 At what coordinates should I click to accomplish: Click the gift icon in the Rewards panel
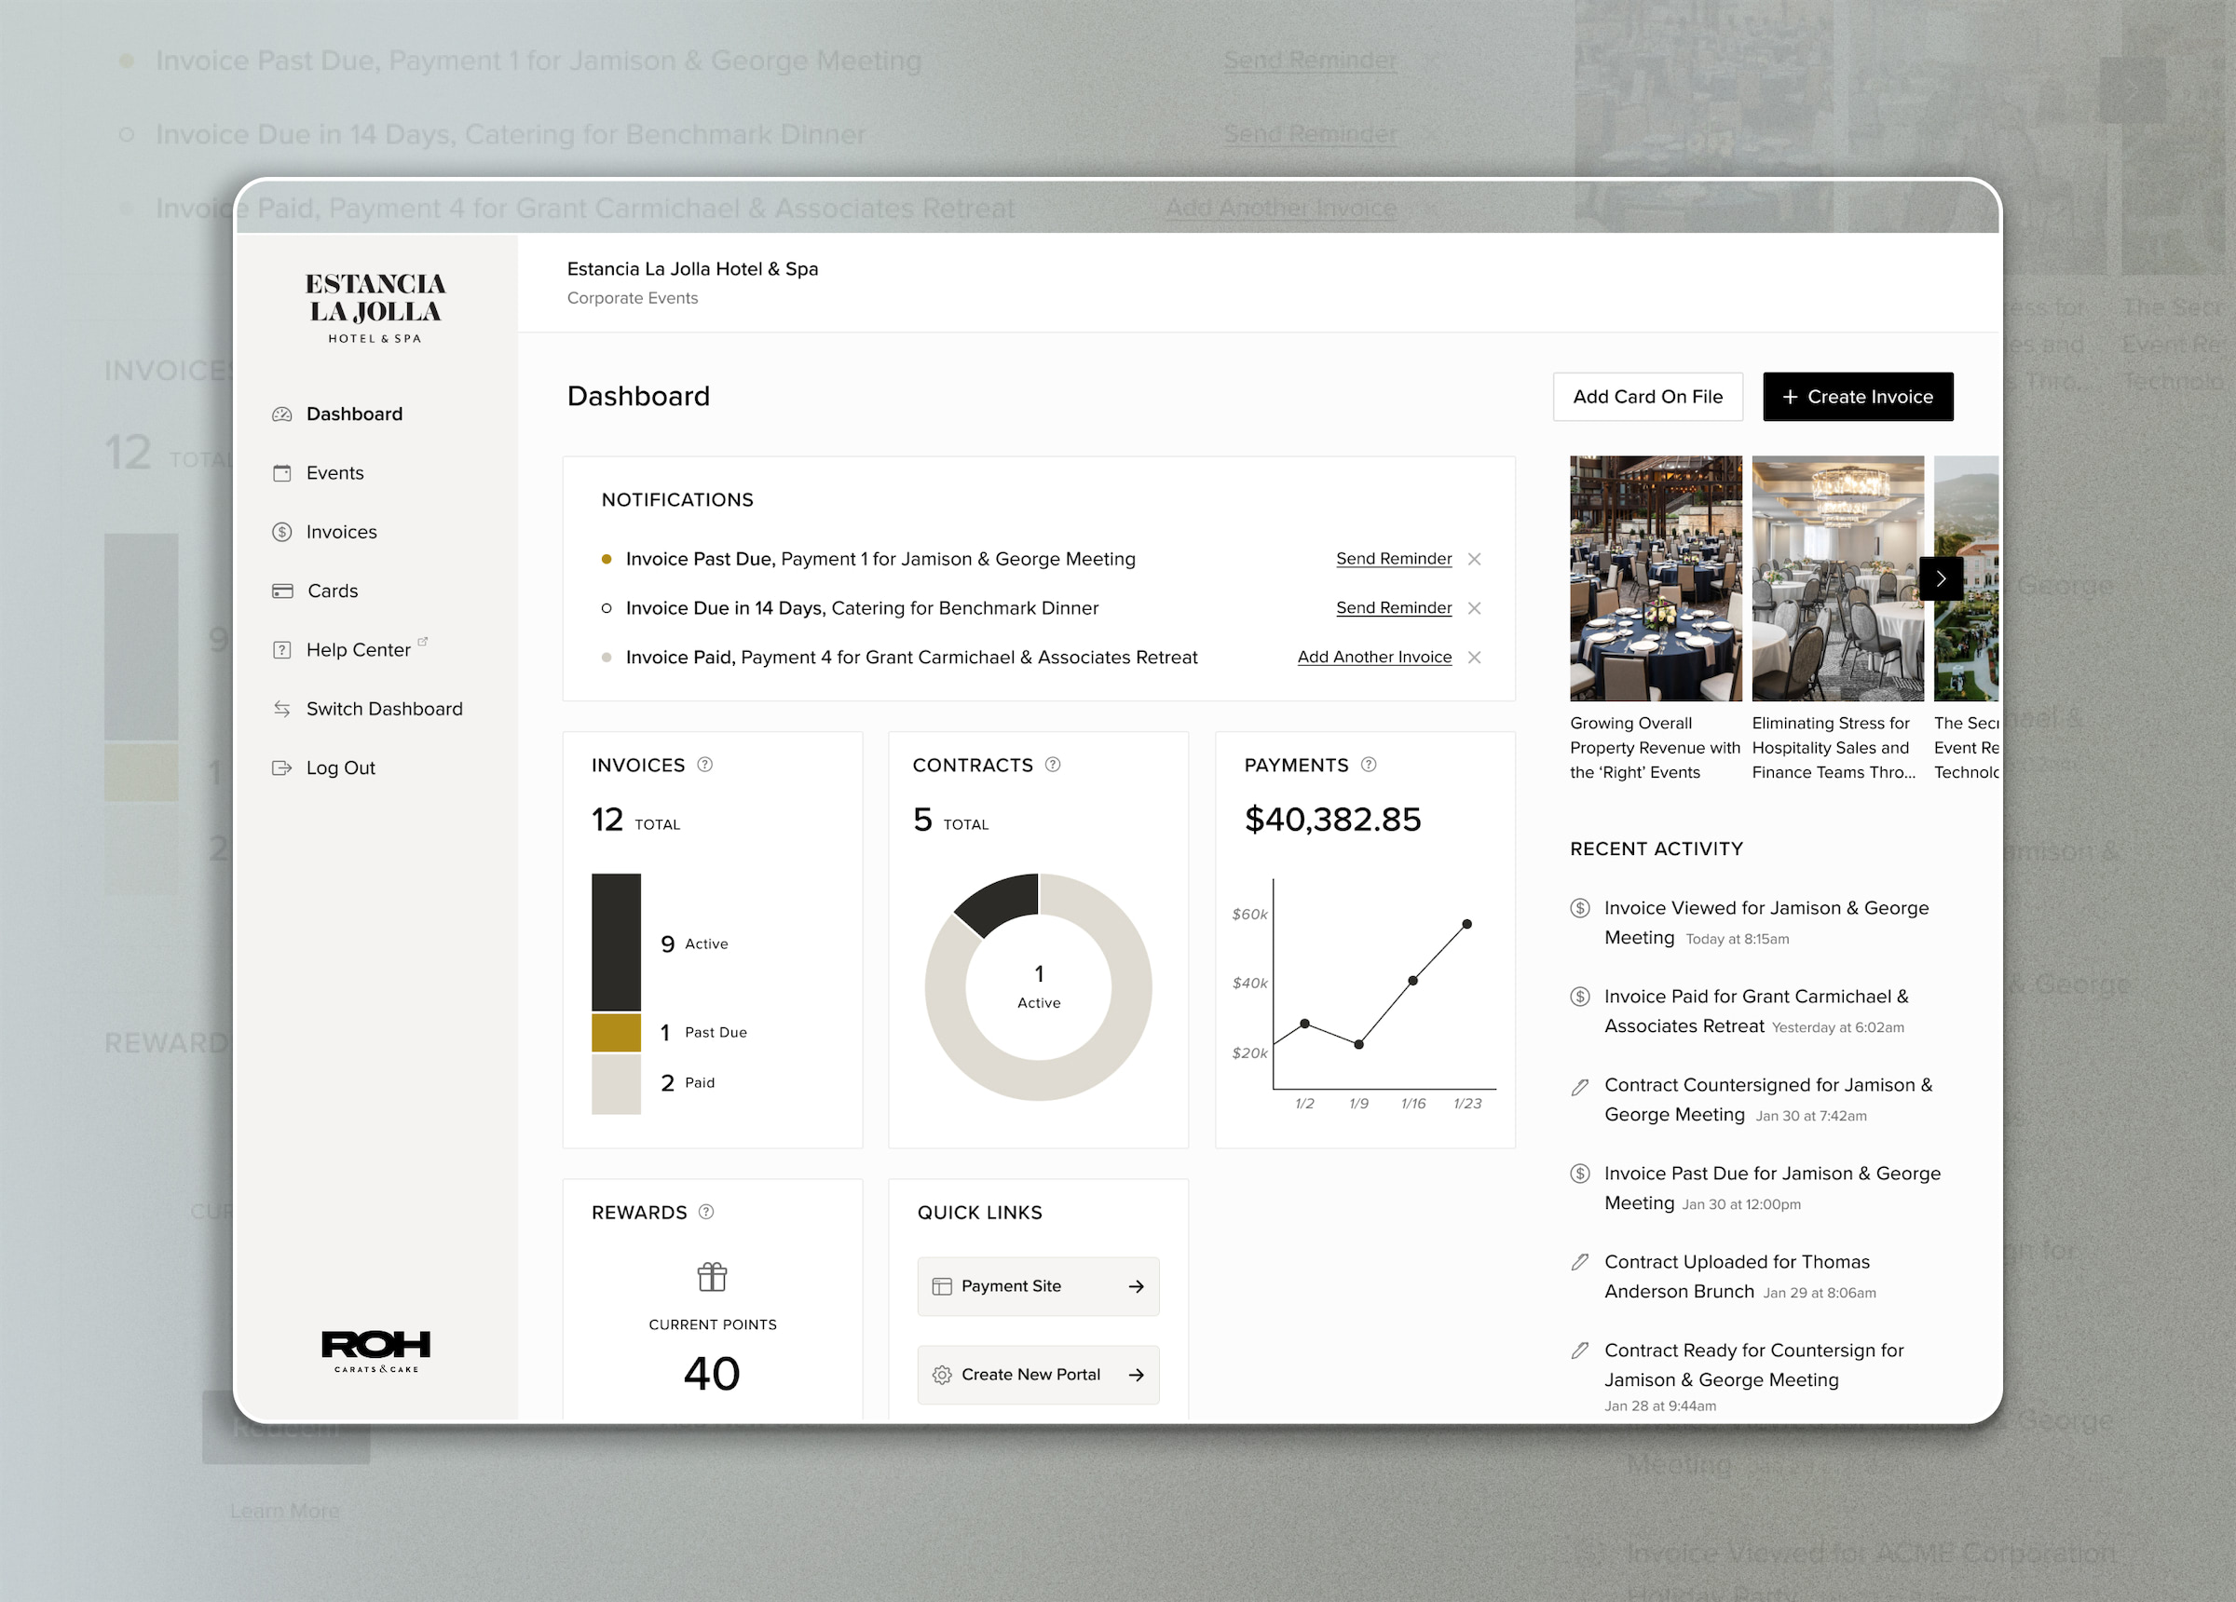pyautogui.click(x=712, y=1276)
